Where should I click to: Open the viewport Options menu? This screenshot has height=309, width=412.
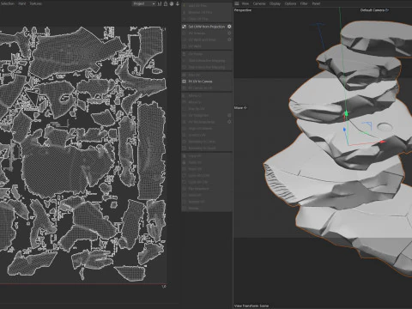pos(290,3)
